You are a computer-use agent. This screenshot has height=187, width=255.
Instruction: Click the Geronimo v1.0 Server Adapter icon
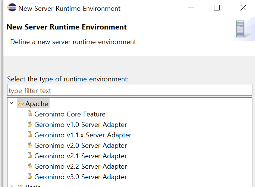(30, 124)
